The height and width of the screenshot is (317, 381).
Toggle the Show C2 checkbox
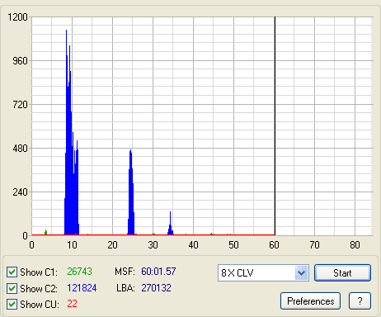click(12, 288)
